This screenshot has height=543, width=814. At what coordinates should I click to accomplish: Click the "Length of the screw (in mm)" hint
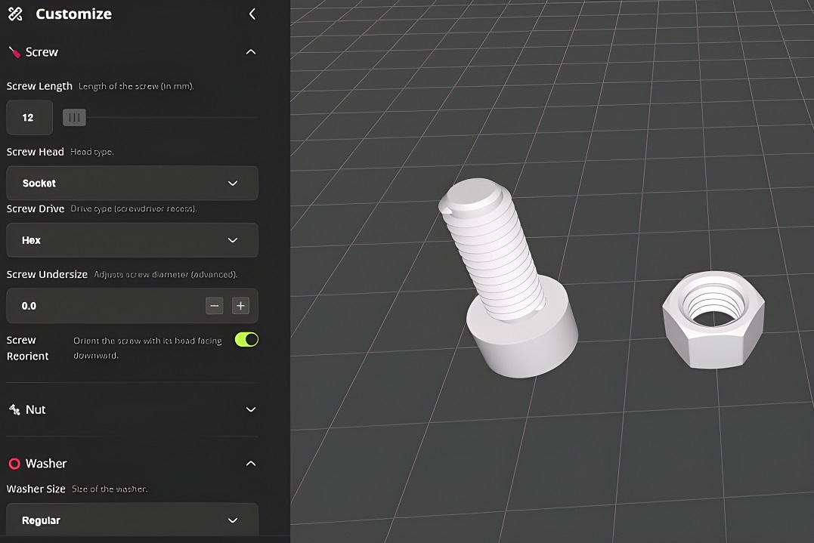[136, 86]
